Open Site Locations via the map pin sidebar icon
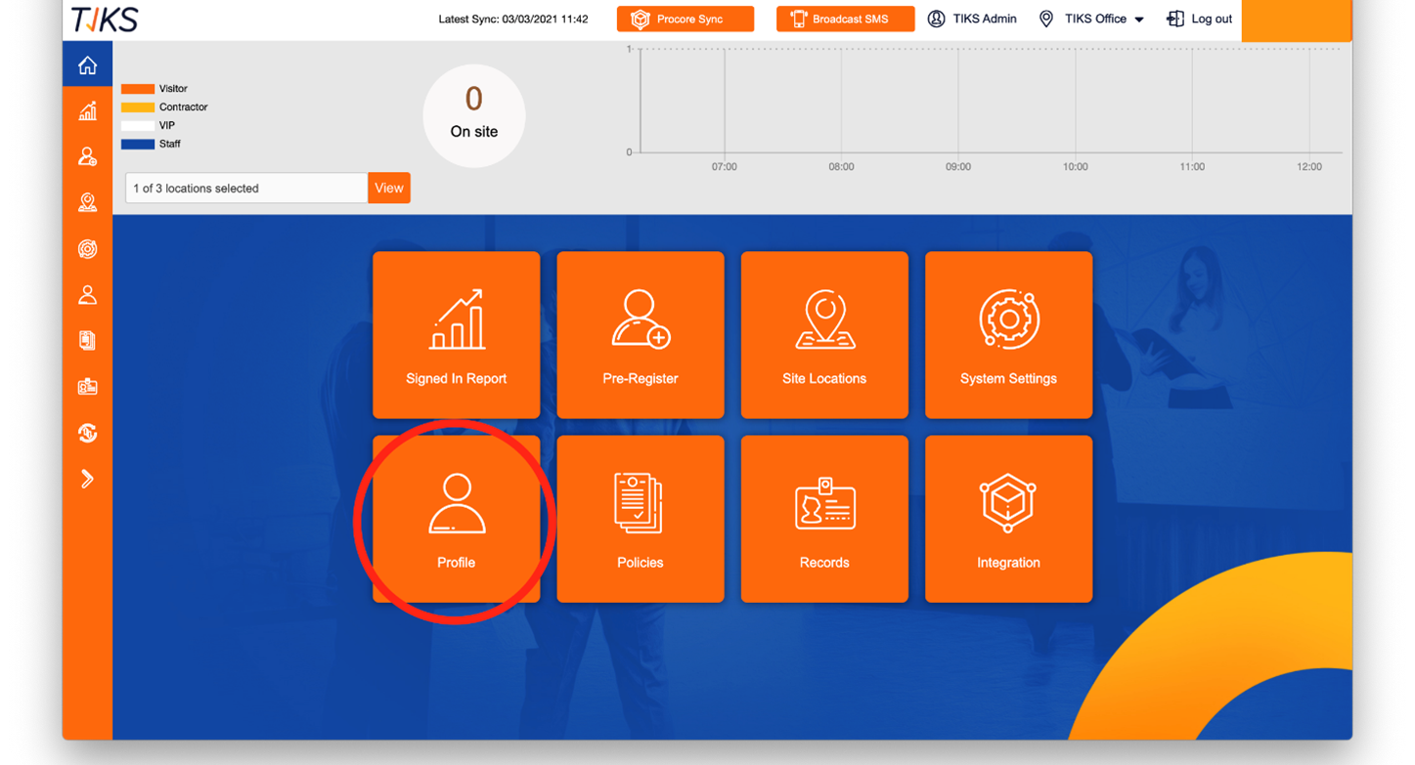 (87, 202)
